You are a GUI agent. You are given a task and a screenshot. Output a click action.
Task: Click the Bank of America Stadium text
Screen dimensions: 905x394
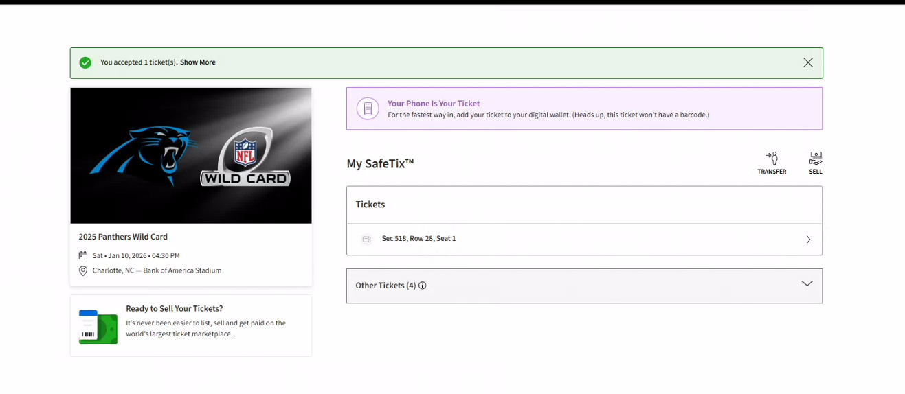182,270
